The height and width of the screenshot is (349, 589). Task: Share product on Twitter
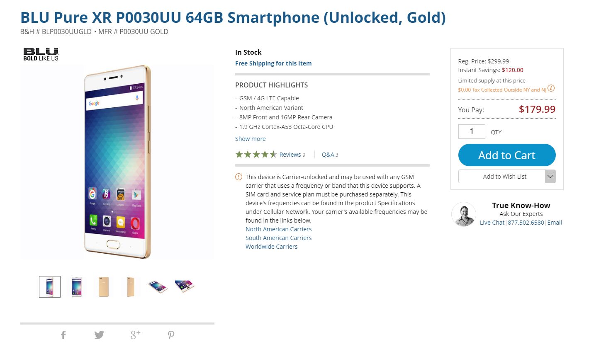[x=99, y=335]
